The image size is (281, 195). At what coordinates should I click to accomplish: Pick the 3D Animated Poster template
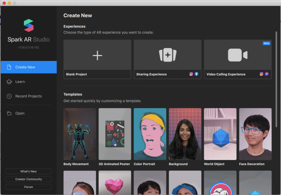tap(115, 134)
